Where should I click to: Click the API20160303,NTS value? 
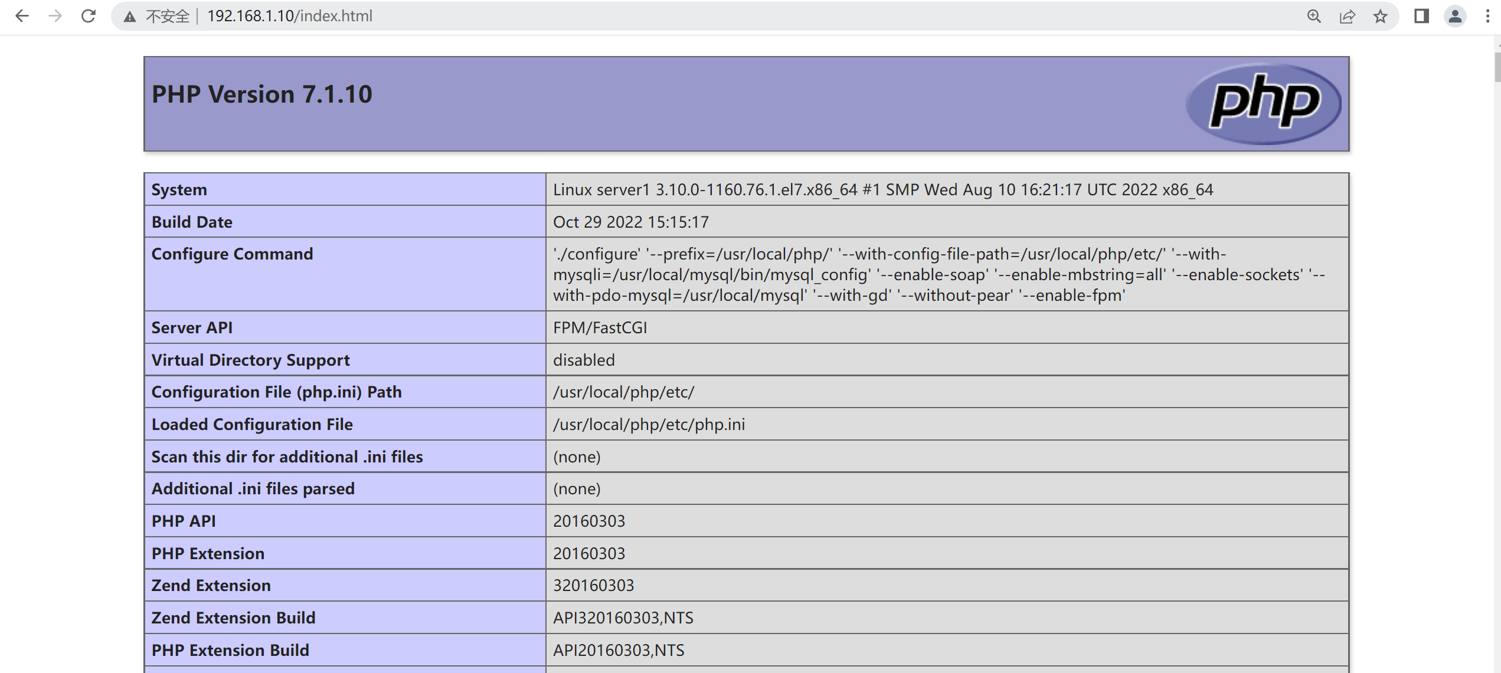[x=619, y=651]
